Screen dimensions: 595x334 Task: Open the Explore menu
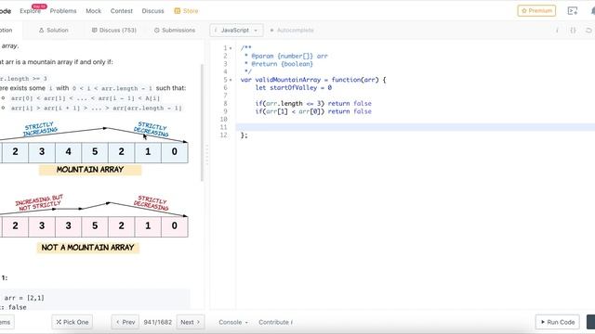[31, 11]
